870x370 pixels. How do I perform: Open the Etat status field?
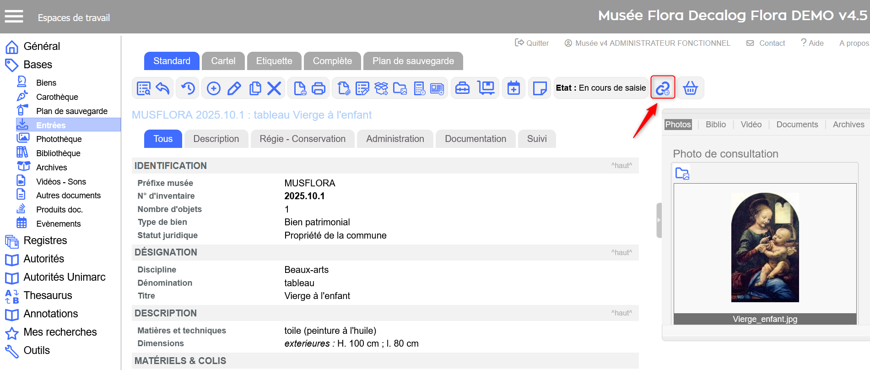(x=600, y=88)
